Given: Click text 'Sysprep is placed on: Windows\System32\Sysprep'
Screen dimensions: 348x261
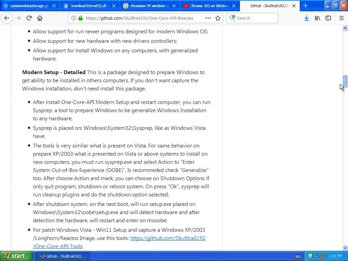Looking at the screenshot, I should click(x=93, y=128).
